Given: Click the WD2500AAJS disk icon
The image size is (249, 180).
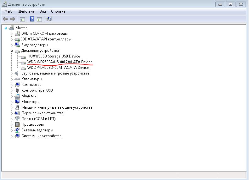Looking at the screenshot, I should [x=23, y=63].
